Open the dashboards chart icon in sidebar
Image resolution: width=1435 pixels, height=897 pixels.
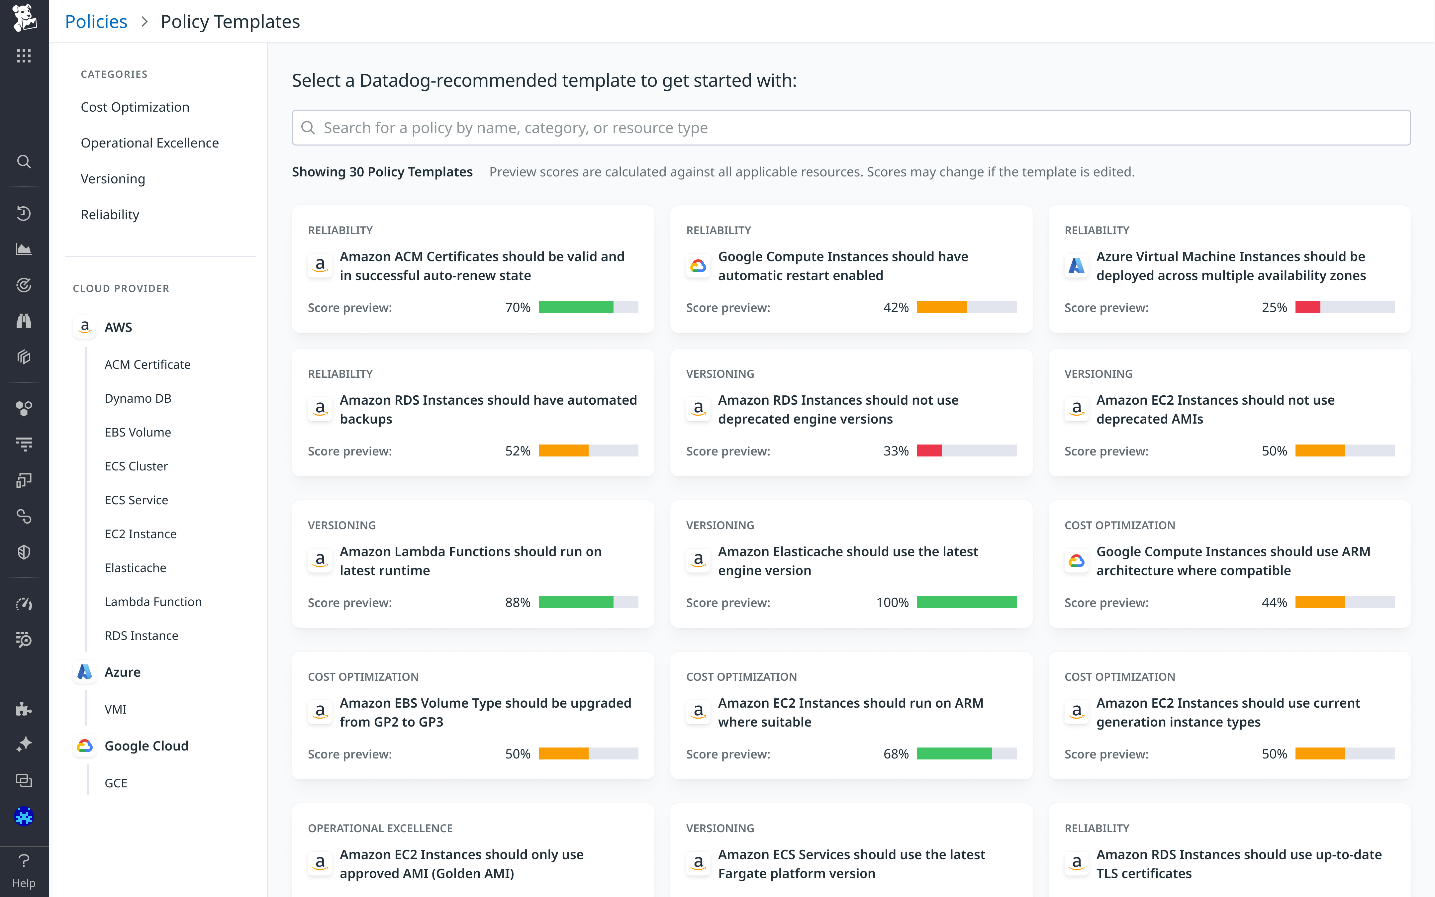pos(24,249)
